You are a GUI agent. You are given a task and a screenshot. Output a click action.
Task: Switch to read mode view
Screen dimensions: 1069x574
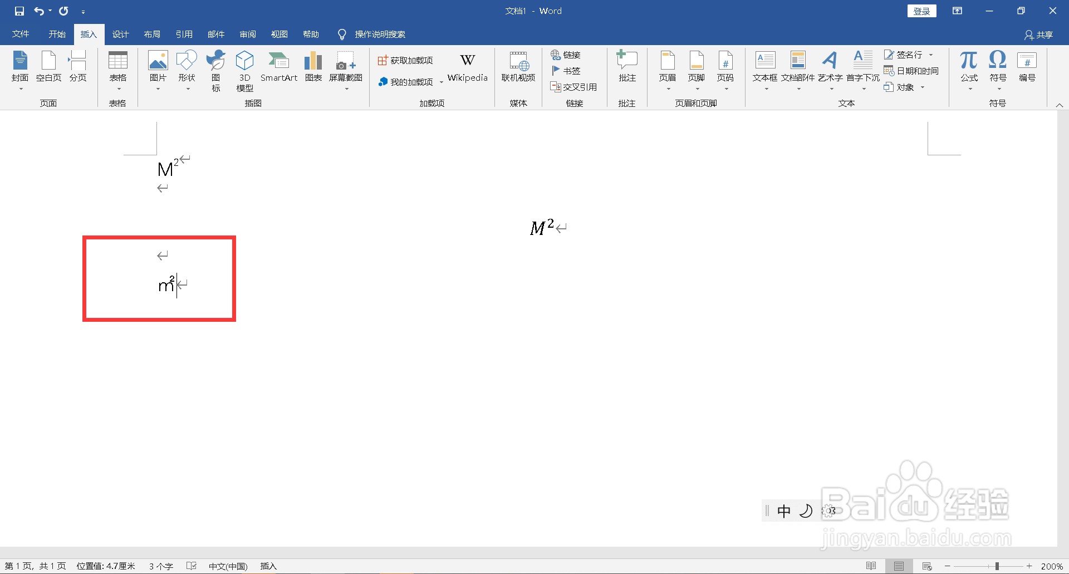(x=871, y=566)
